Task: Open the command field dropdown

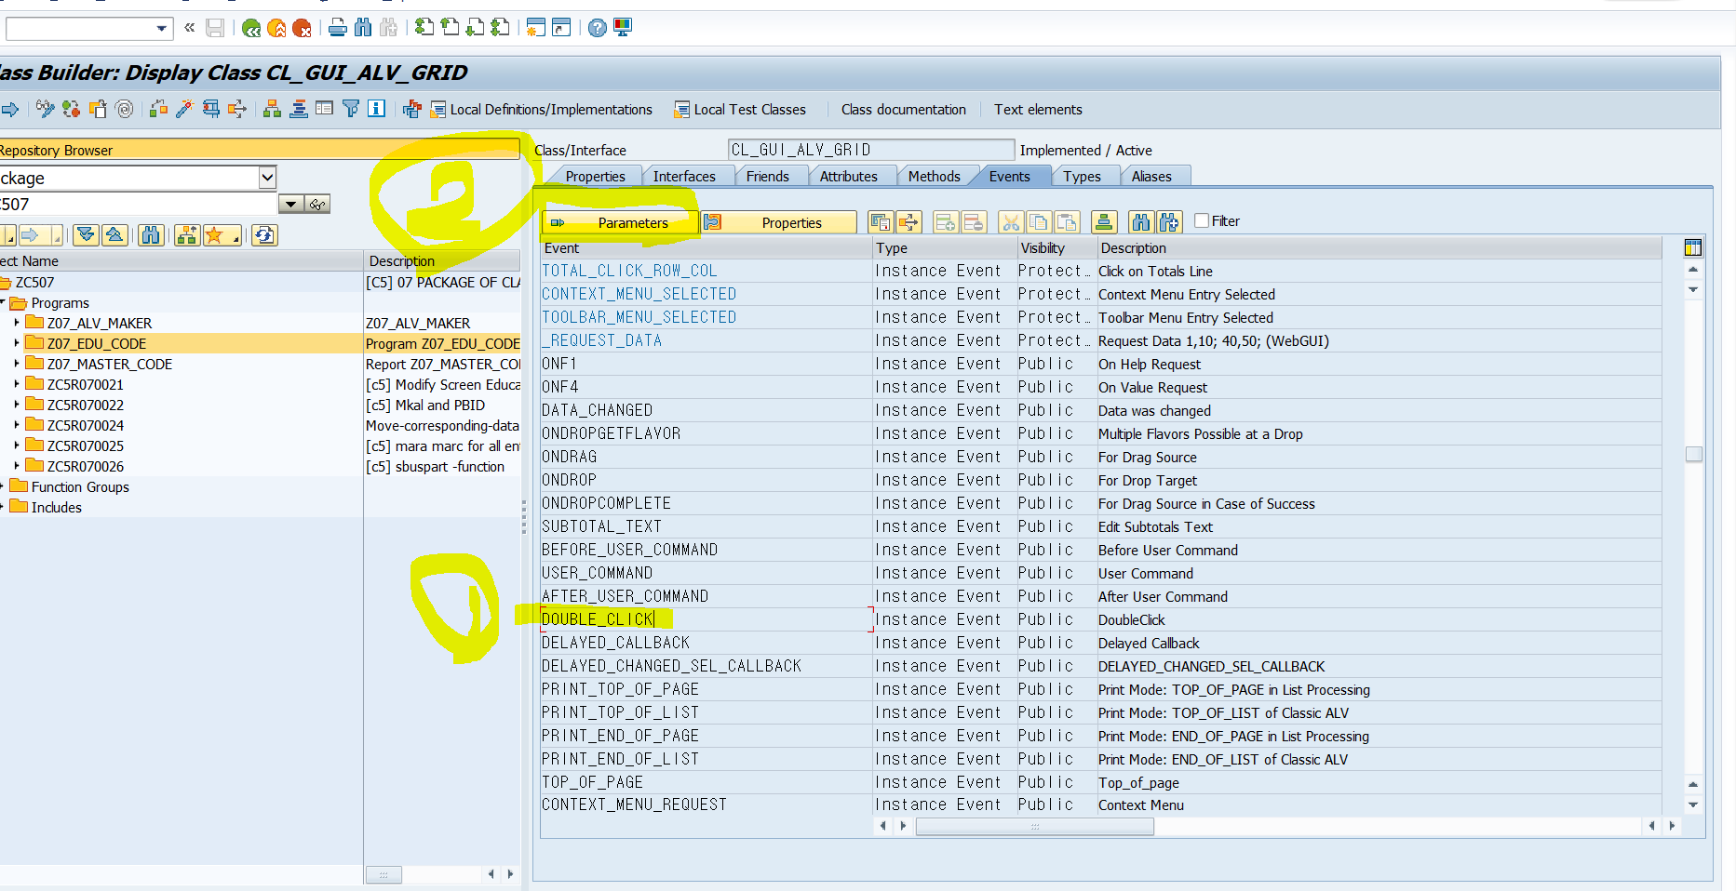Action: pyautogui.click(x=161, y=29)
